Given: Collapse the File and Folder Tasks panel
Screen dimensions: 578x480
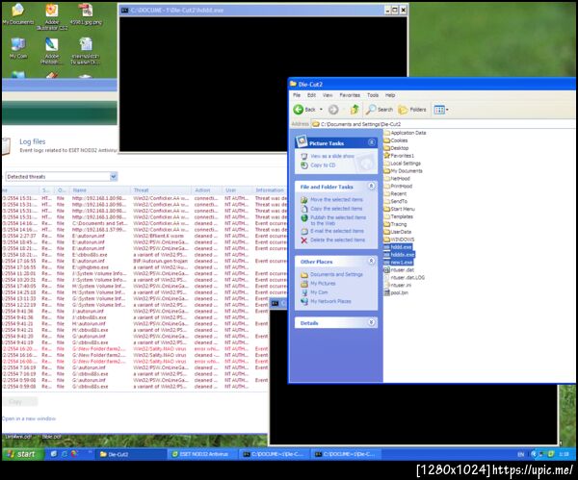Looking at the screenshot, I should [x=372, y=187].
